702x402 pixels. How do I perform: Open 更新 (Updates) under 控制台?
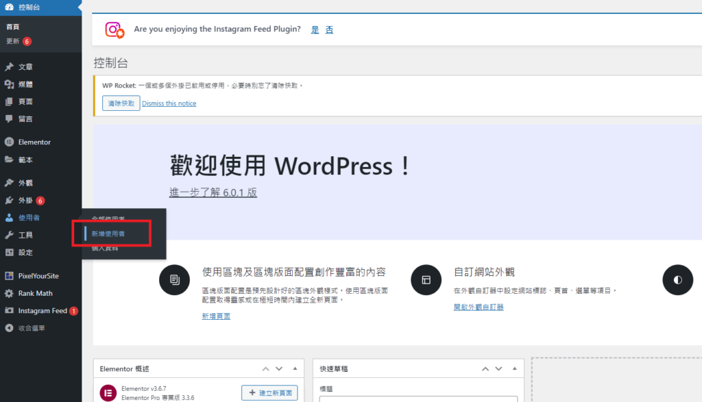tap(13, 41)
